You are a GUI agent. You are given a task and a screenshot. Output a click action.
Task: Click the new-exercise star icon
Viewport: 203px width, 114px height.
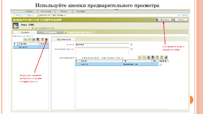(x=148, y=57)
